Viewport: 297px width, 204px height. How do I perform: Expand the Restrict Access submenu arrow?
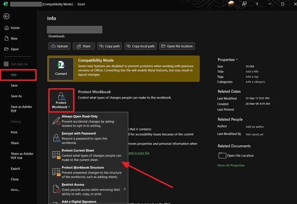(x=125, y=189)
